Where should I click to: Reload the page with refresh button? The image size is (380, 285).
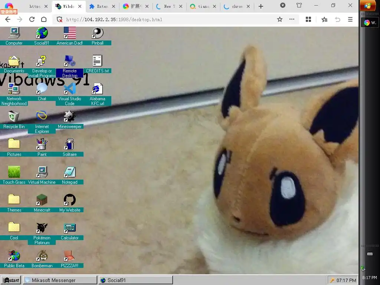32,19
